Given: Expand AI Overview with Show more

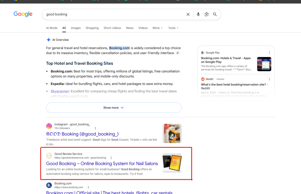Looking at the screenshot, I should (114, 108).
